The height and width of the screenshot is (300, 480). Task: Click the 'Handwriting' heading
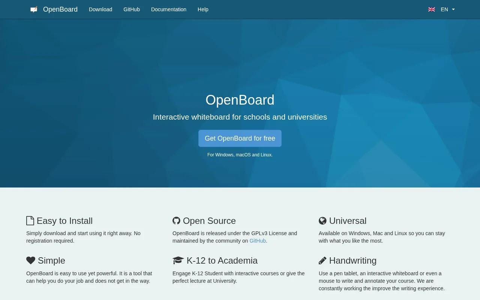[353, 261]
